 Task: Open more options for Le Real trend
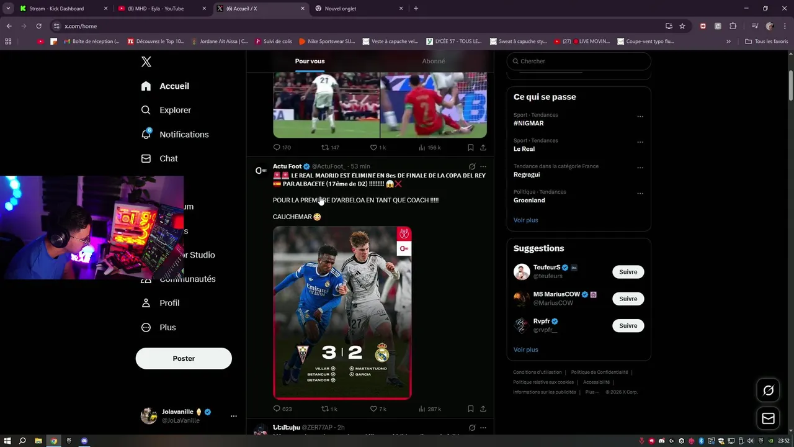point(640,142)
